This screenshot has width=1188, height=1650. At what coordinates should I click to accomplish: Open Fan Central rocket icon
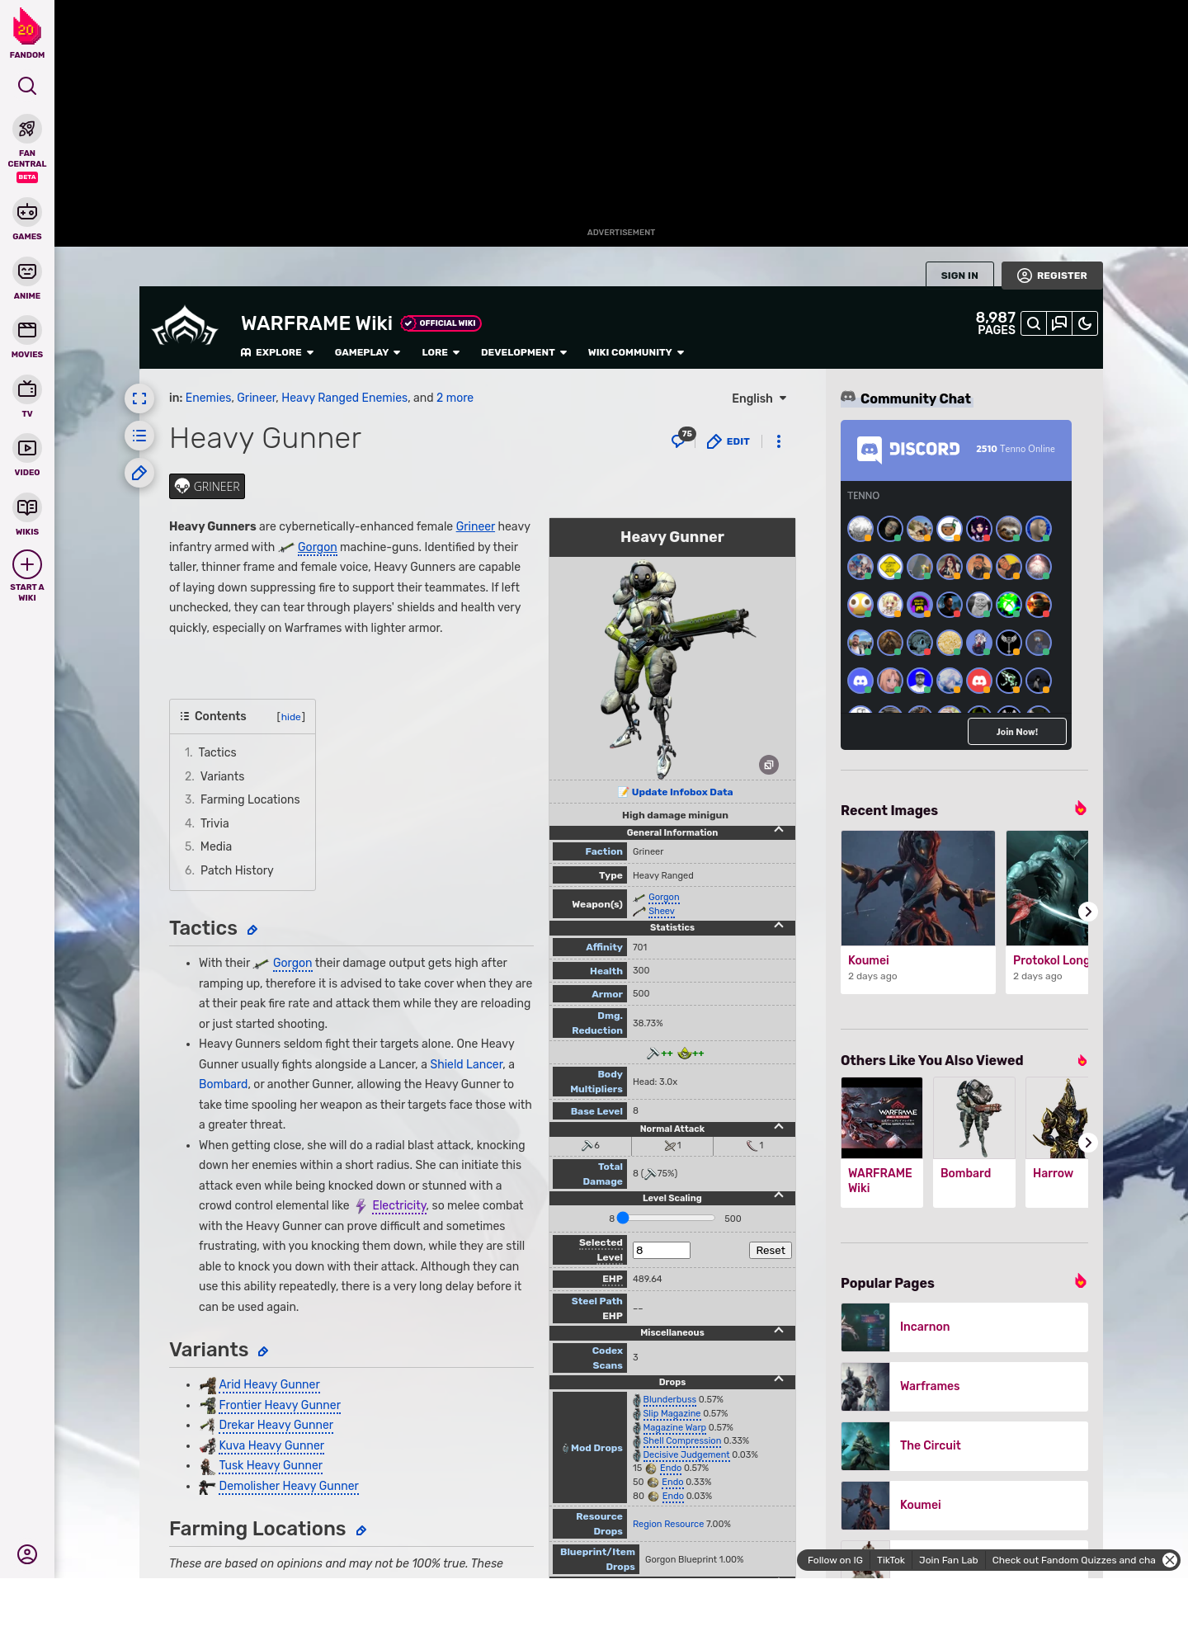(x=26, y=130)
